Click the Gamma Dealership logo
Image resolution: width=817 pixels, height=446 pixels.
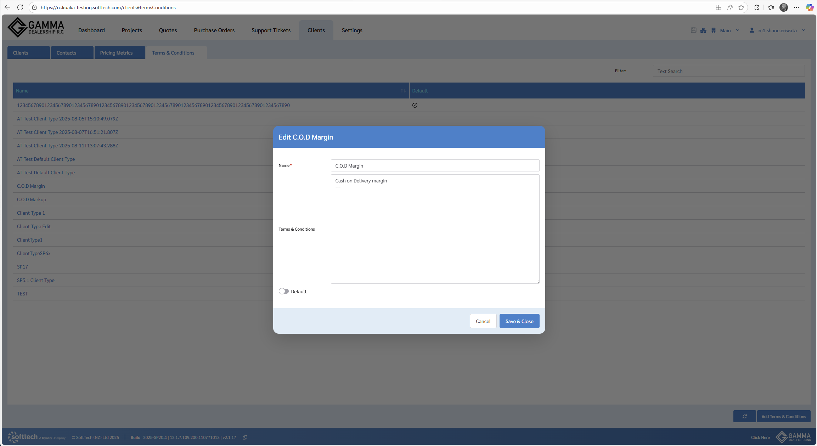[36, 28]
